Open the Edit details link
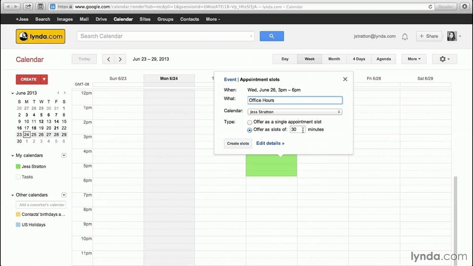 tap(270, 143)
